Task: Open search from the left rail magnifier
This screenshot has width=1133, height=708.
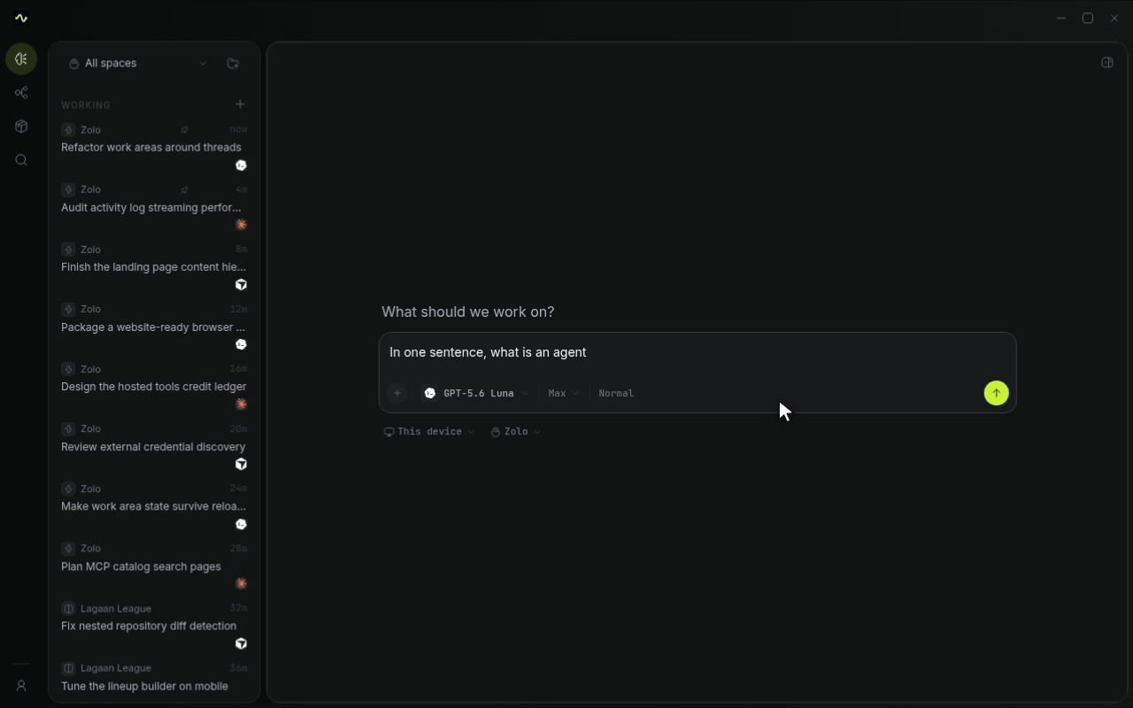Action: point(21,160)
